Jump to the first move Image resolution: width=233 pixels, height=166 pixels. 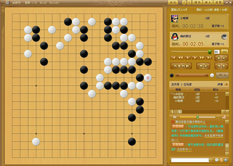pyautogui.click(x=173, y=58)
